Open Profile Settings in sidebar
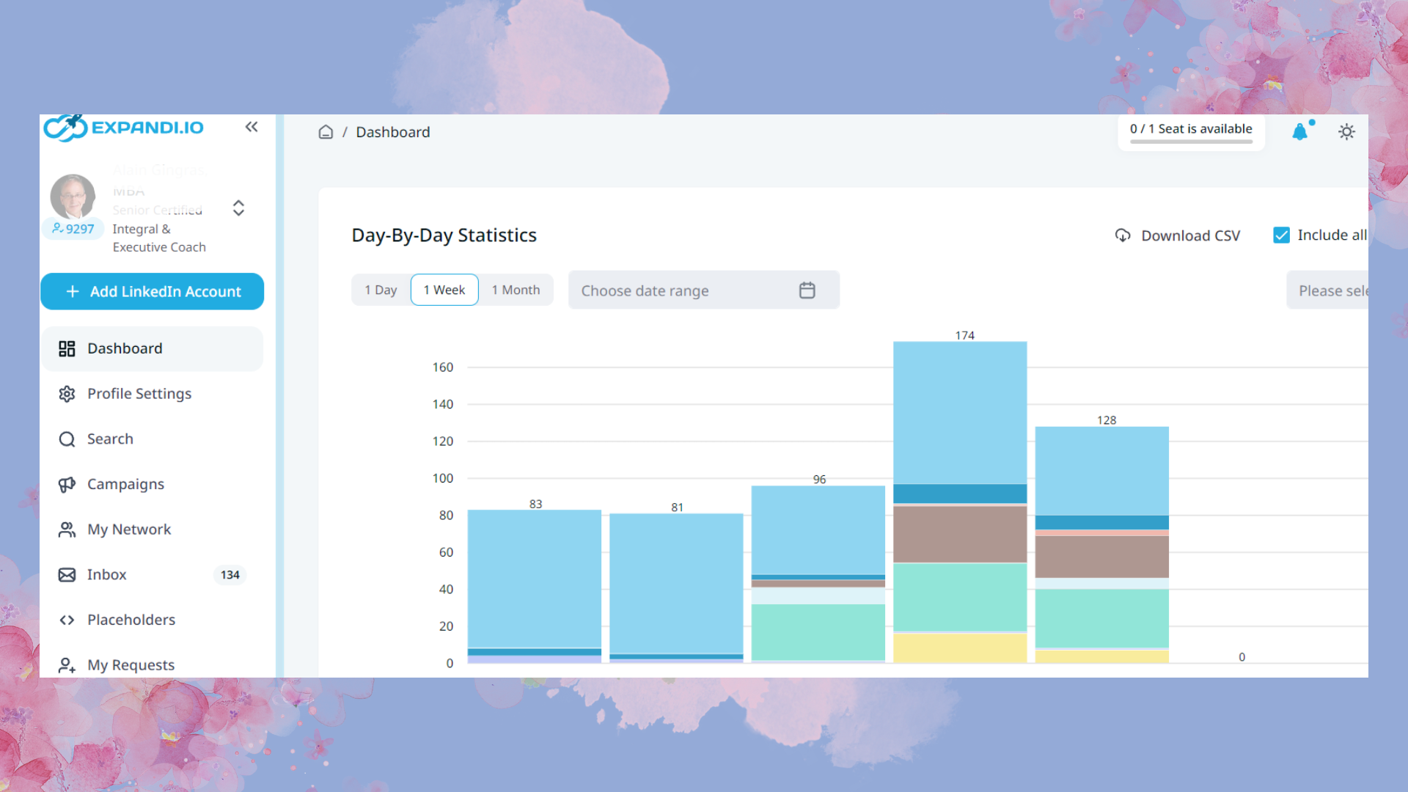This screenshot has height=792, width=1408. tap(139, 394)
